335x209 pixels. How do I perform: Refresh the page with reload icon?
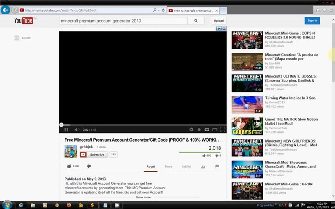[163, 10]
